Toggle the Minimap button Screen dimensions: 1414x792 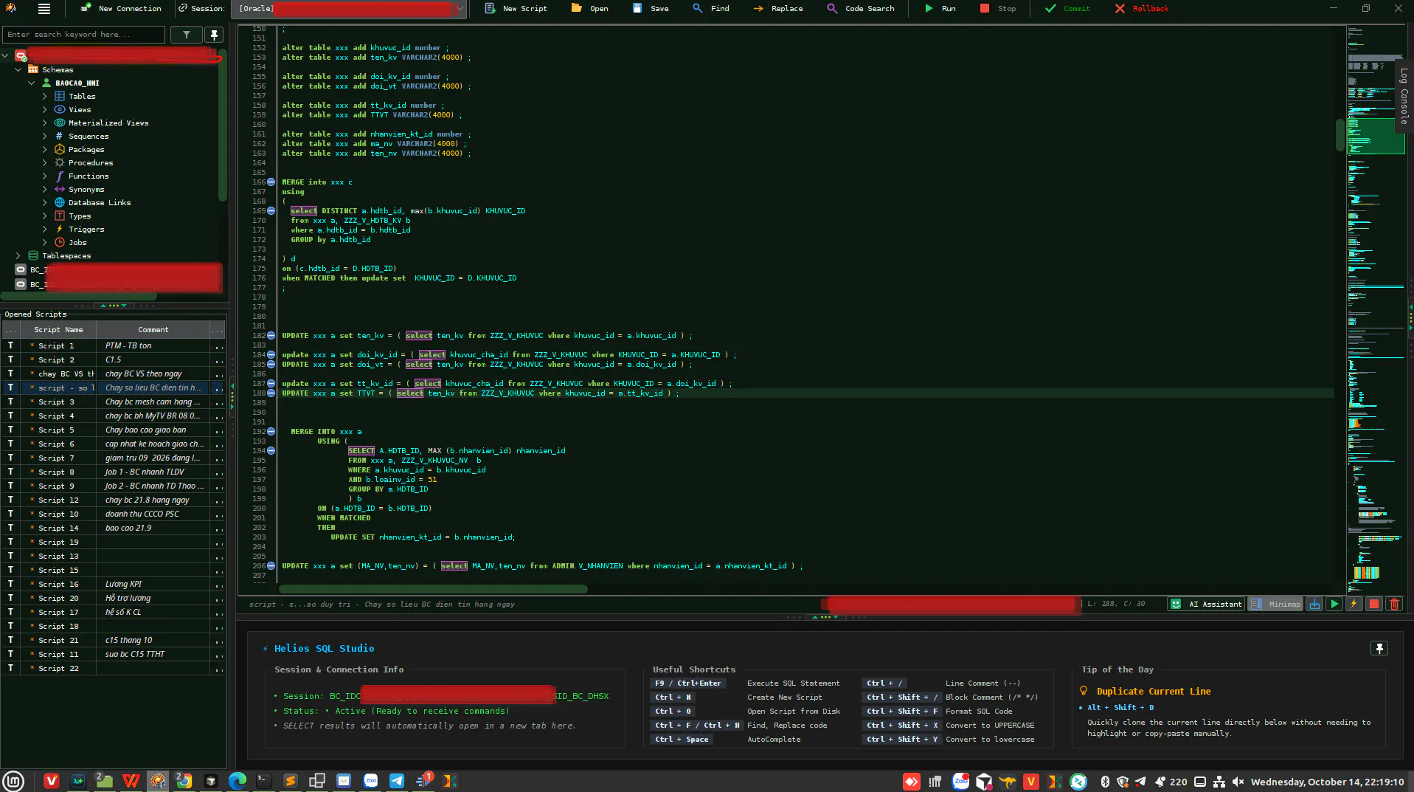coord(1275,604)
